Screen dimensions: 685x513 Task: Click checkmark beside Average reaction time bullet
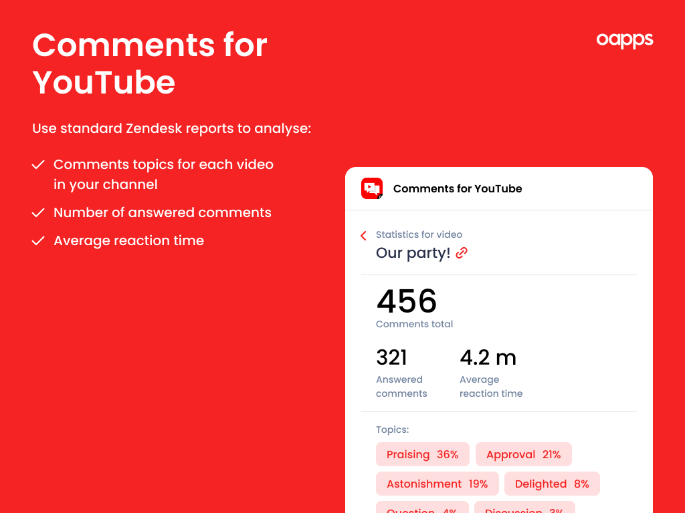coord(38,240)
